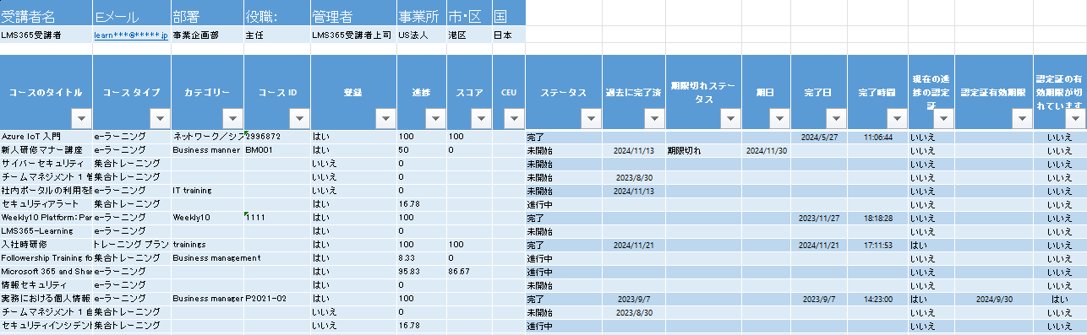Select the 港区 city cell
Image resolution: width=1087 pixels, height=335 pixels.
(469, 35)
